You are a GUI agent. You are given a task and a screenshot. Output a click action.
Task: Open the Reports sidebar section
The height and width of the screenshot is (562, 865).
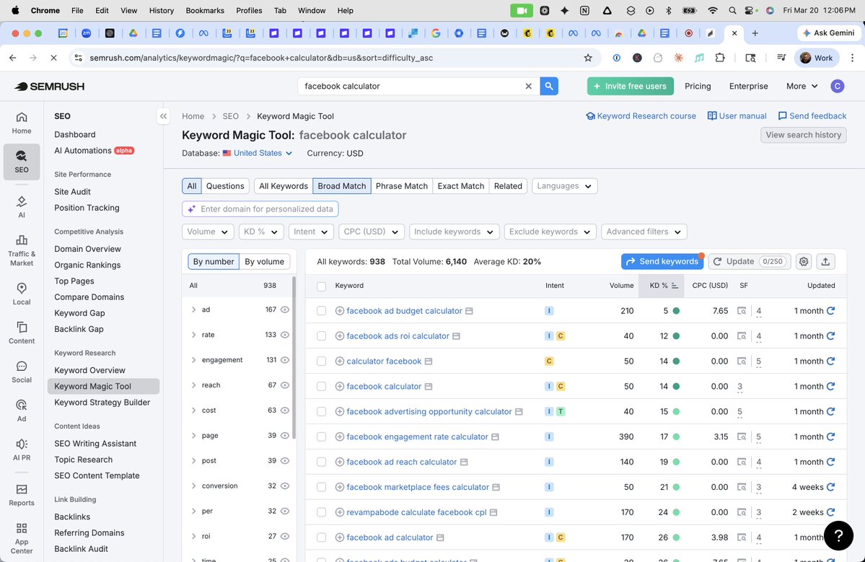coord(22,495)
